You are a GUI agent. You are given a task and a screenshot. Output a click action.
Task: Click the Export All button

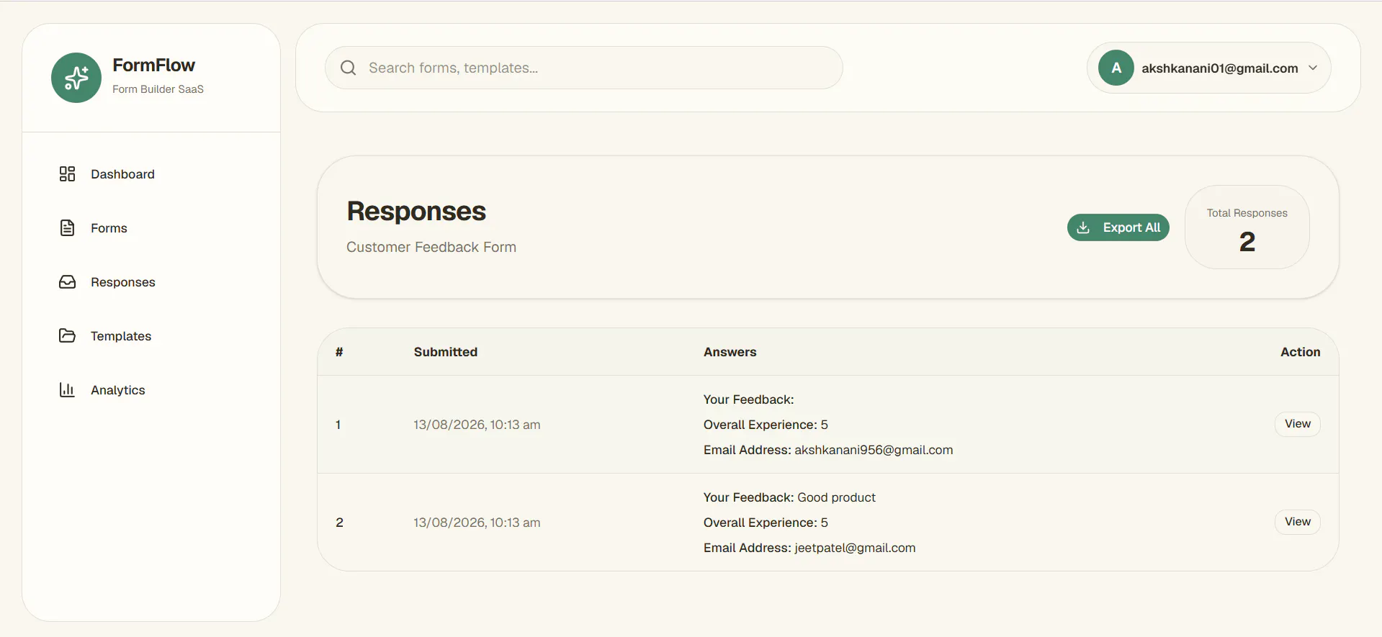coord(1118,227)
